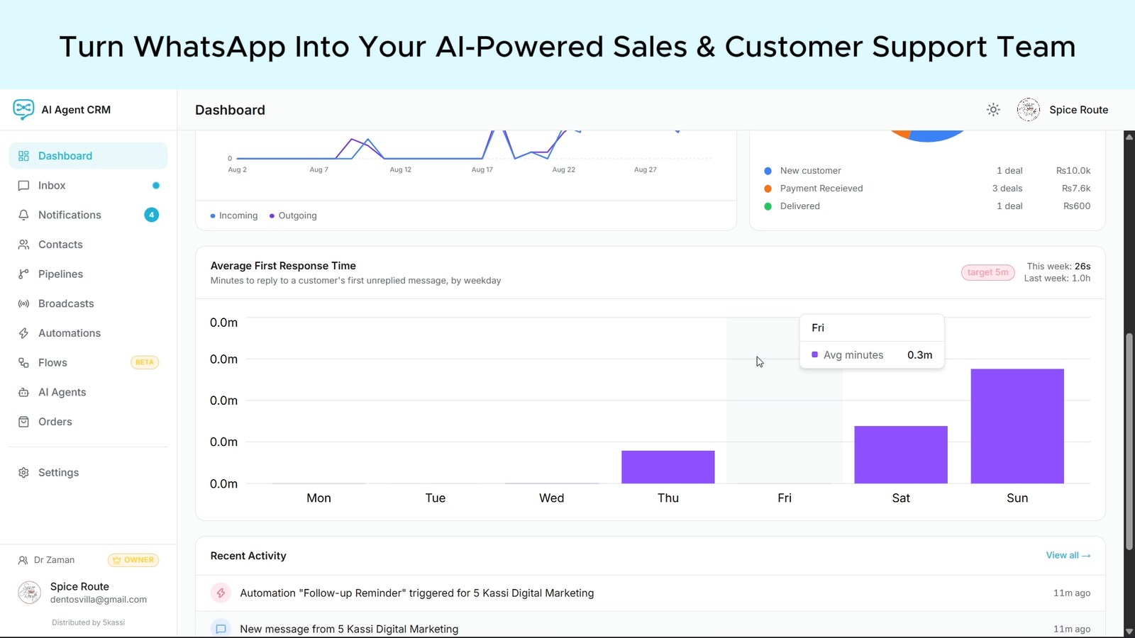Viewport: 1135px width, 638px height.
Task: Open the Dashboard menu item
Action: pos(88,156)
